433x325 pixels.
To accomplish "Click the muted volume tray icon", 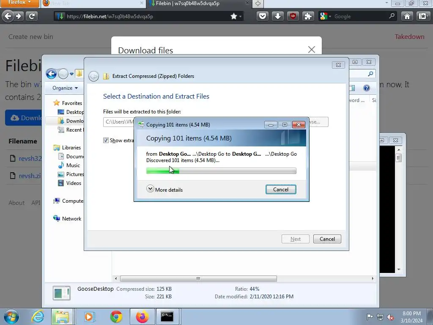I will click(x=390, y=317).
